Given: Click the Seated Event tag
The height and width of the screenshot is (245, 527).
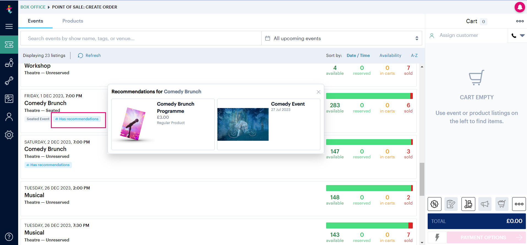Looking at the screenshot, I should click(x=38, y=119).
